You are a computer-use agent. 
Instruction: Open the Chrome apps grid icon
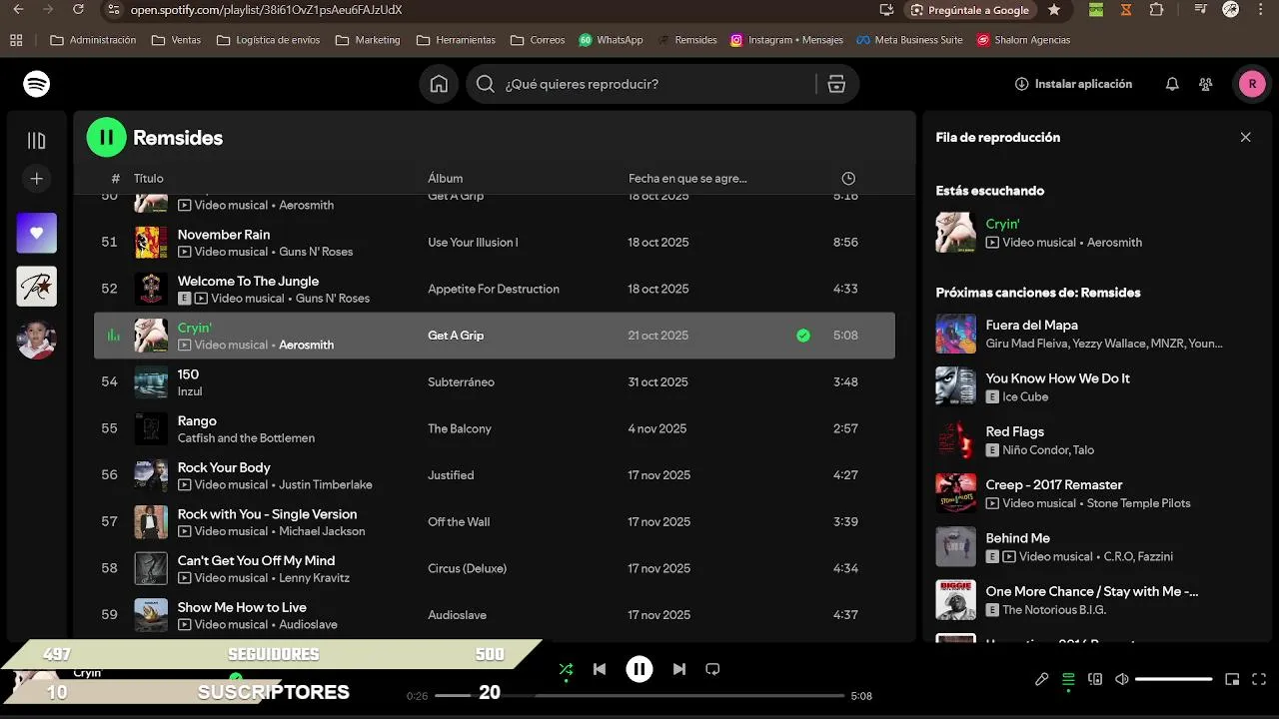click(x=16, y=40)
